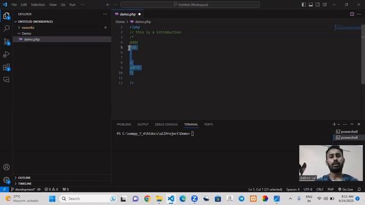Viewport: 365px width, 205px height.
Task: Customize layout icon in title bar
Action: pyautogui.click(x=325, y=5)
